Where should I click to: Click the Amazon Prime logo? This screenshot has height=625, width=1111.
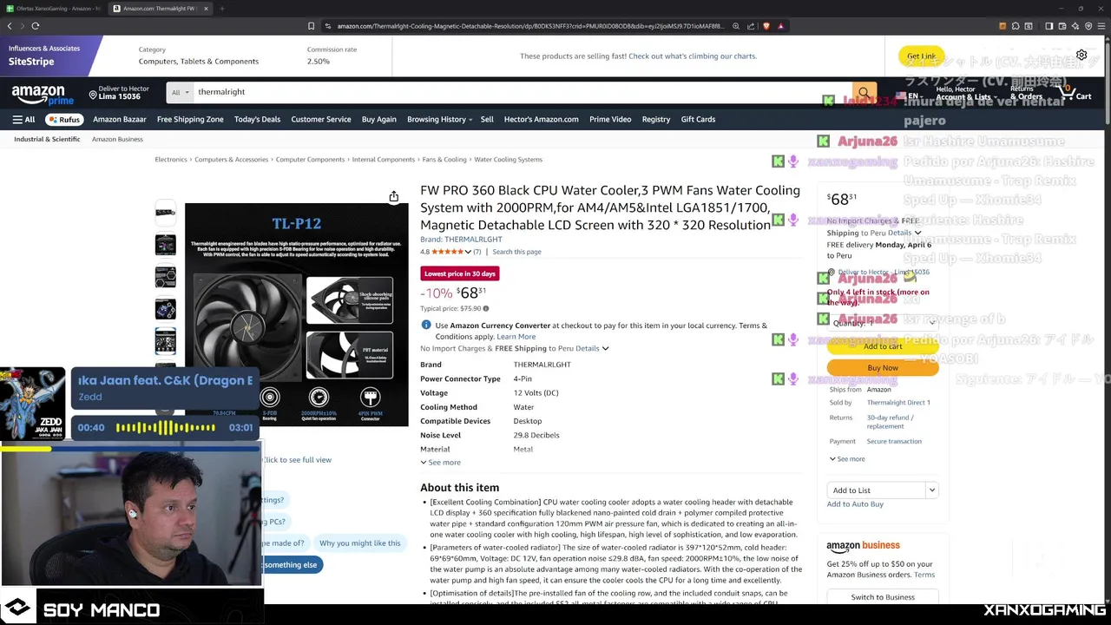[43, 94]
